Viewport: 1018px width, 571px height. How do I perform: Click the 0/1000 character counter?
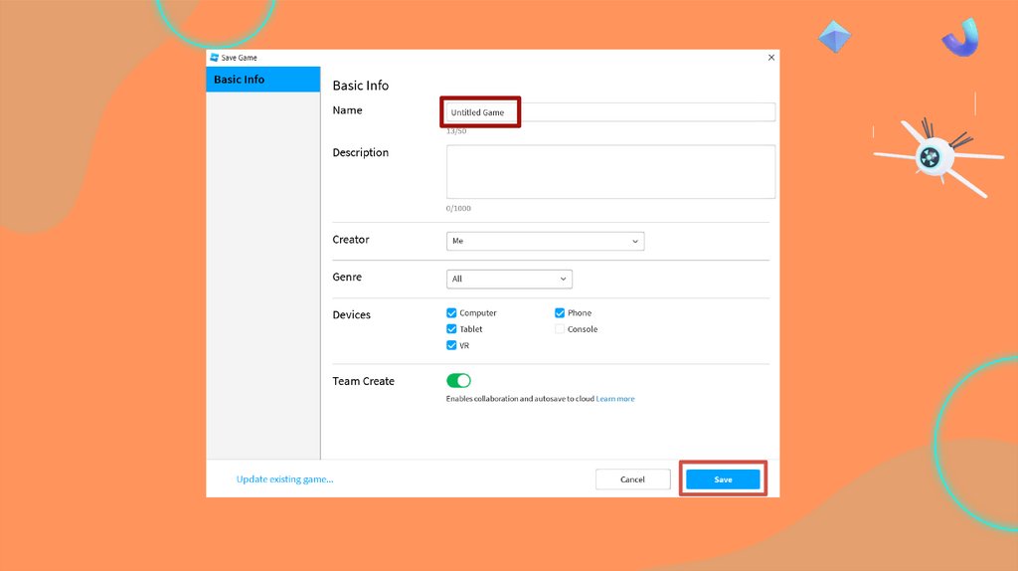458,209
